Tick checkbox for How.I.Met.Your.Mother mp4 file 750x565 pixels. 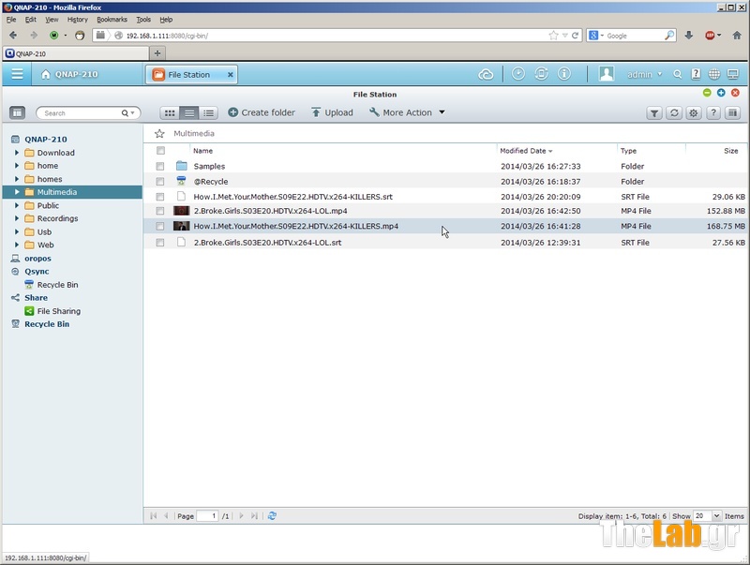(160, 226)
